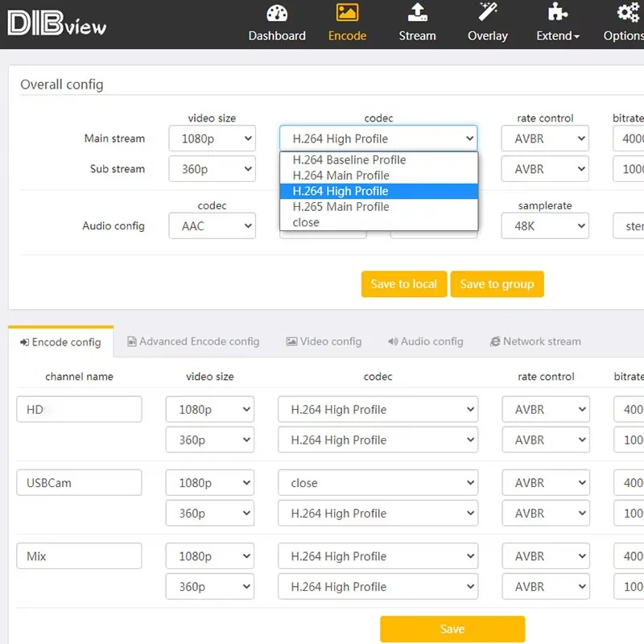Click the DIBview logo
The image size is (644, 644).
57,23
